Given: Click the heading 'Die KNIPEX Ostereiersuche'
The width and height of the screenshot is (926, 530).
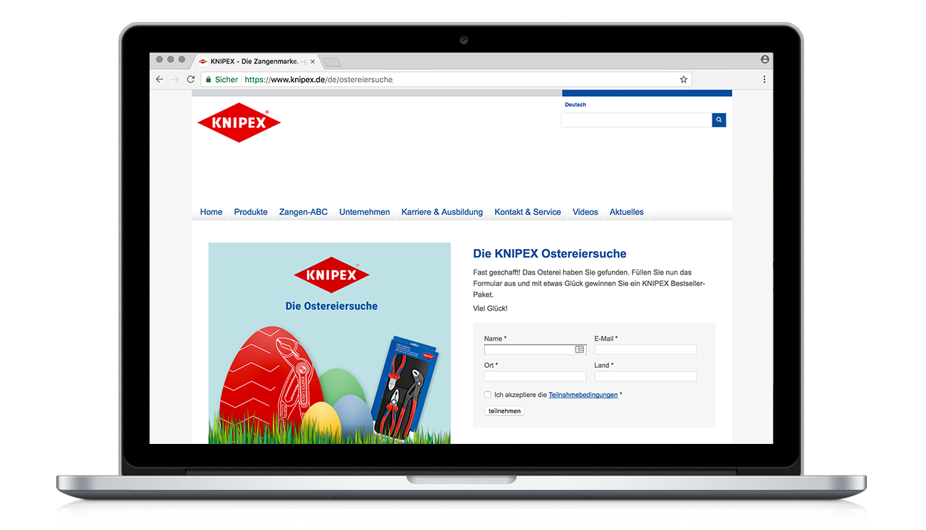Looking at the screenshot, I should click(550, 254).
